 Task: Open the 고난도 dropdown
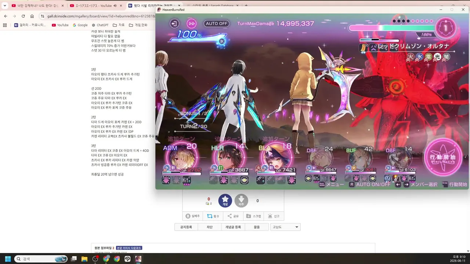(x=285, y=227)
